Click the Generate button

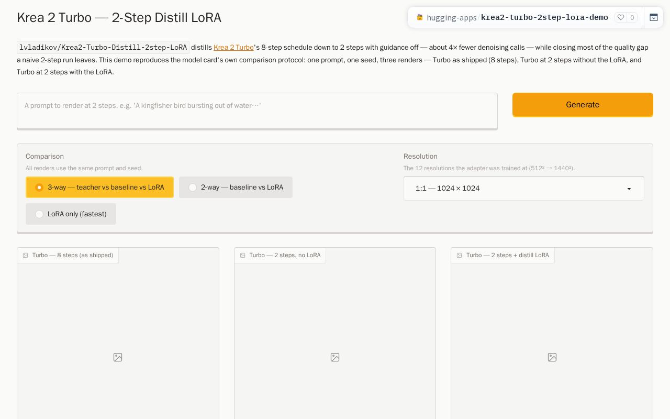pyautogui.click(x=583, y=105)
